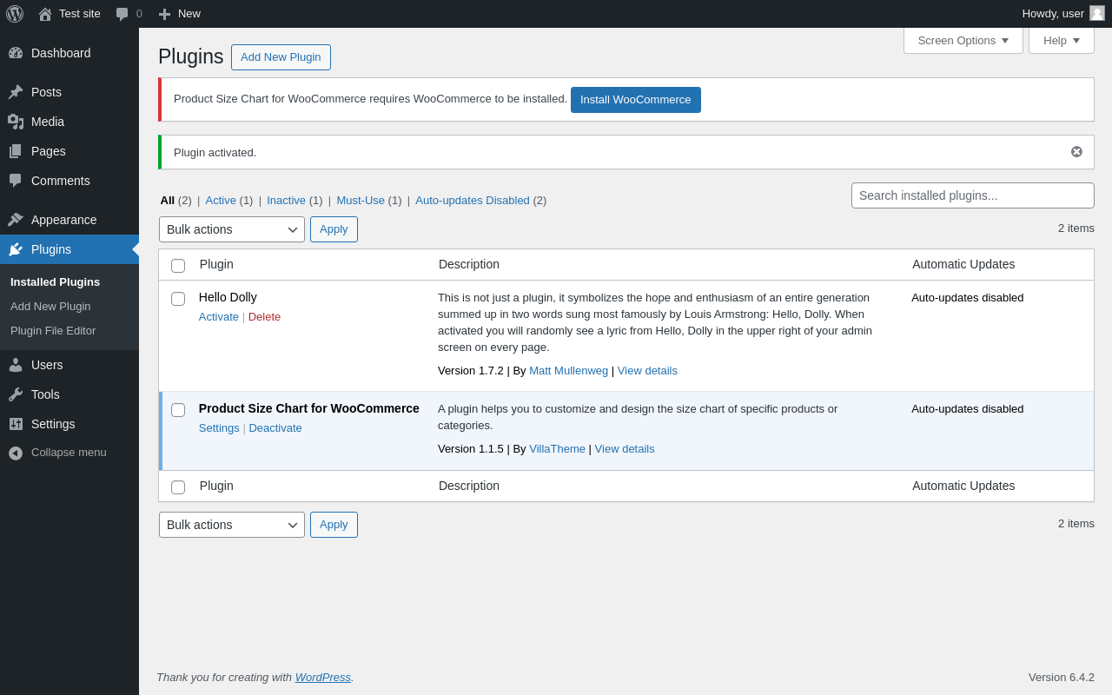Image resolution: width=1112 pixels, height=695 pixels.
Task: Click the Tools wrench icon
Action: tap(16, 394)
